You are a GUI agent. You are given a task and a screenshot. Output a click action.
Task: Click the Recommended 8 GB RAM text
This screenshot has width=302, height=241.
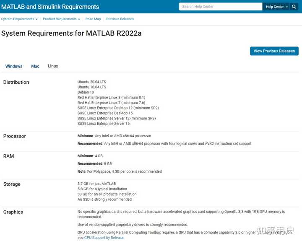point(94,163)
